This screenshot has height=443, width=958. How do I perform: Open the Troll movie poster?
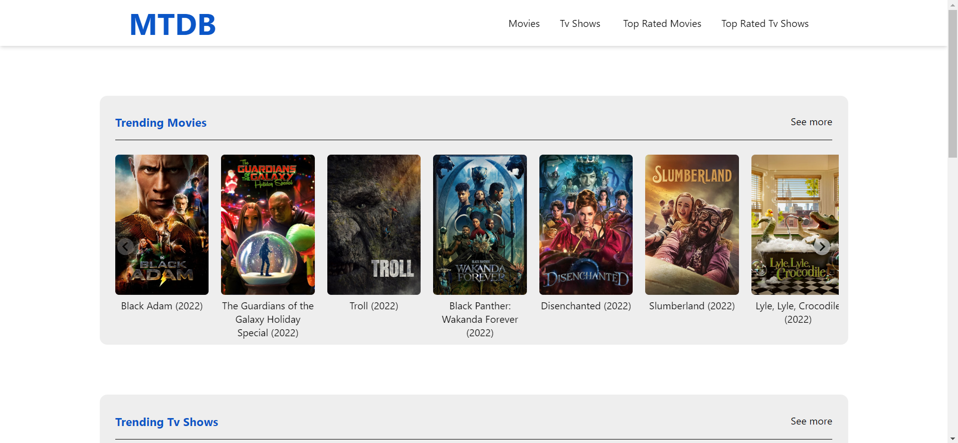coord(374,224)
